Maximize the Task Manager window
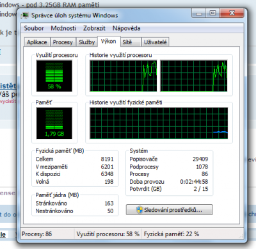This screenshot has height=249, width=256. click(212, 13)
